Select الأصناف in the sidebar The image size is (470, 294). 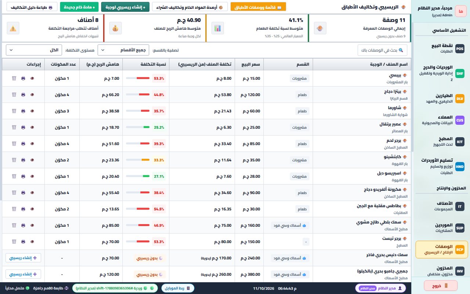441,207
